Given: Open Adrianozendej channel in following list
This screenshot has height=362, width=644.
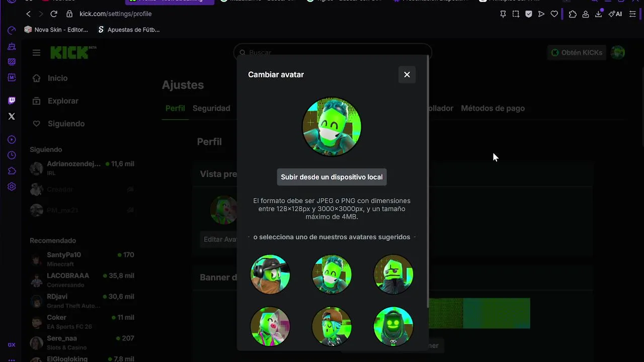Looking at the screenshot, I should click(82, 168).
